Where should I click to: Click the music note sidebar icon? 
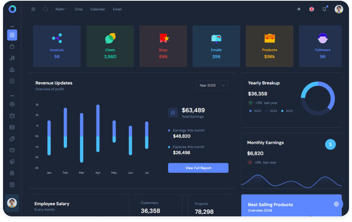coord(12,58)
